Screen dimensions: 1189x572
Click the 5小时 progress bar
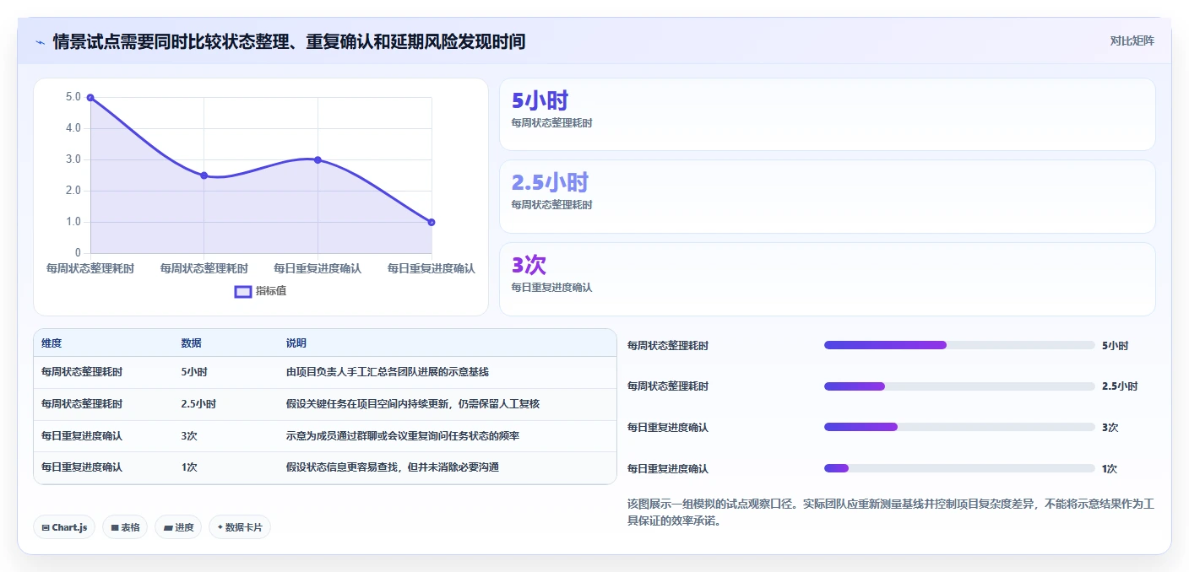click(959, 345)
